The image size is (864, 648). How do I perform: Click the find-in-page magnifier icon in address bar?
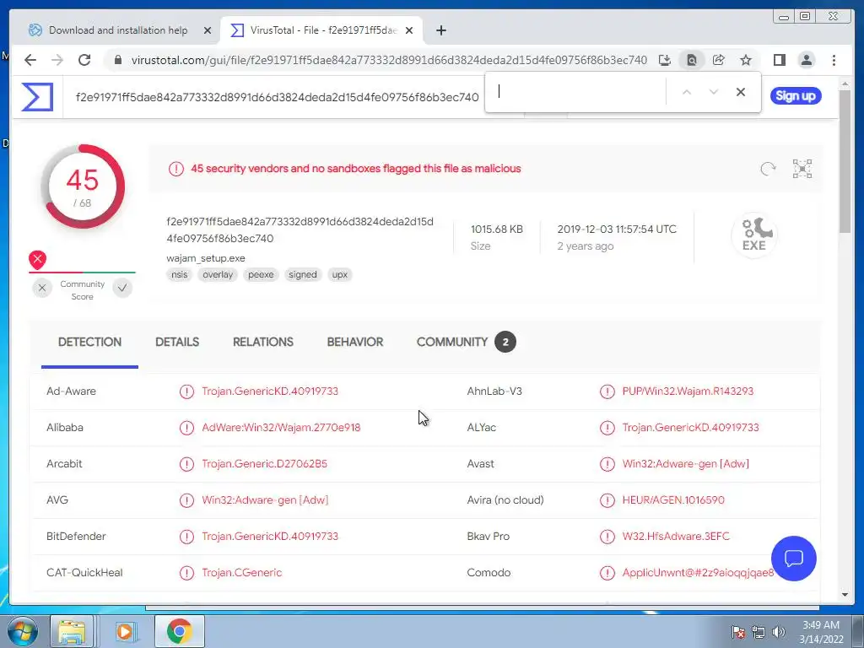[x=692, y=60]
